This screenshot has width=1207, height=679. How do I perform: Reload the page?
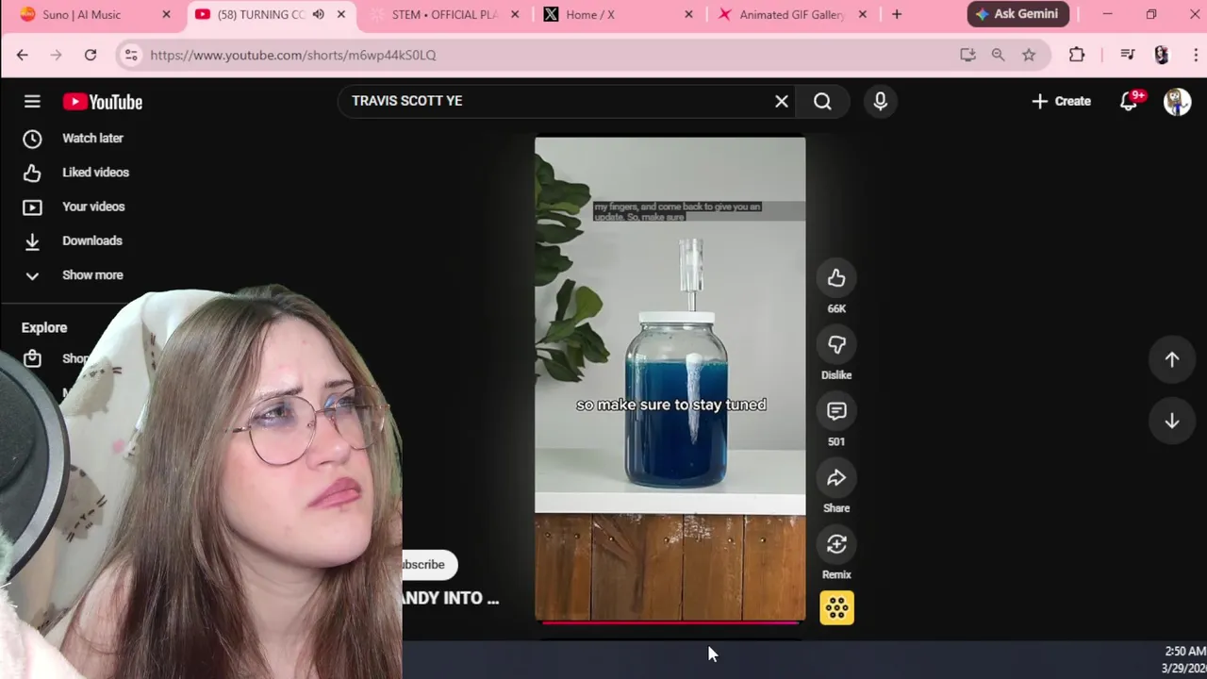[x=91, y=55]
